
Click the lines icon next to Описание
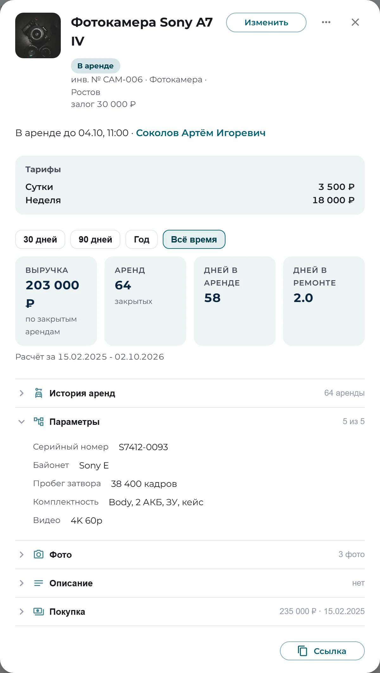(39, 583)
